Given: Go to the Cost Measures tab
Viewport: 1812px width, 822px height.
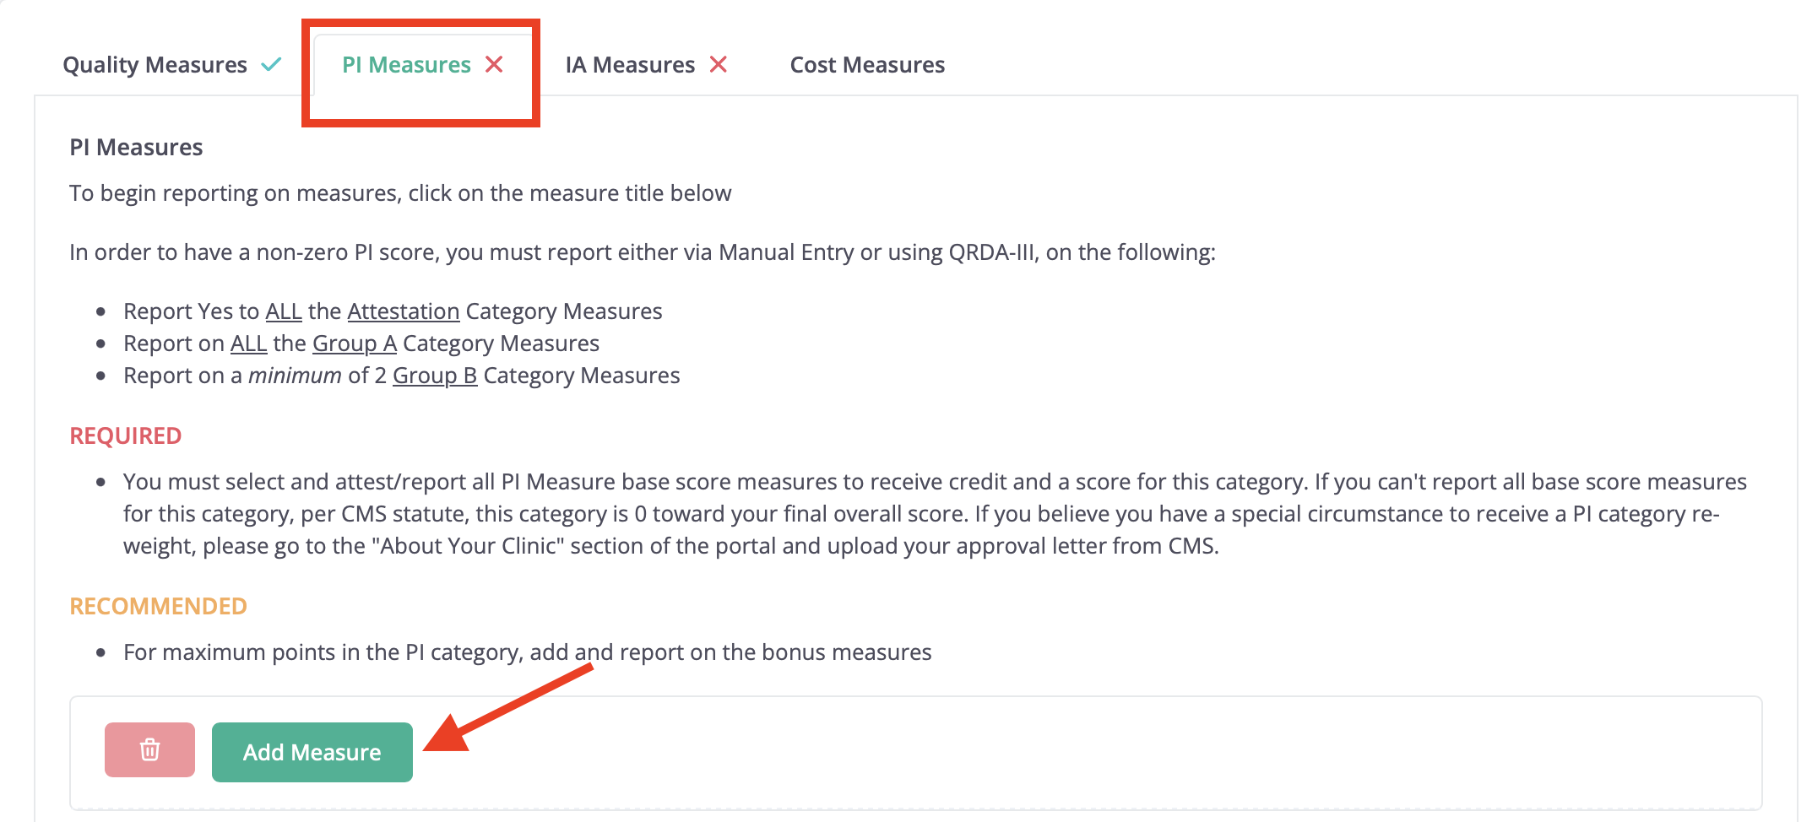Looking at the screenshot, I should coord(867,65).
